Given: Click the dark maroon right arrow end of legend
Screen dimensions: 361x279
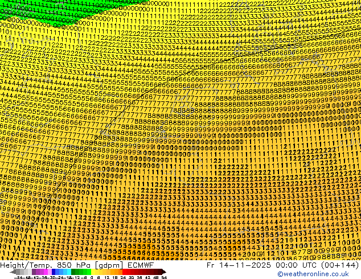Looking at the screenshot, I should click(x=163, y=272).
